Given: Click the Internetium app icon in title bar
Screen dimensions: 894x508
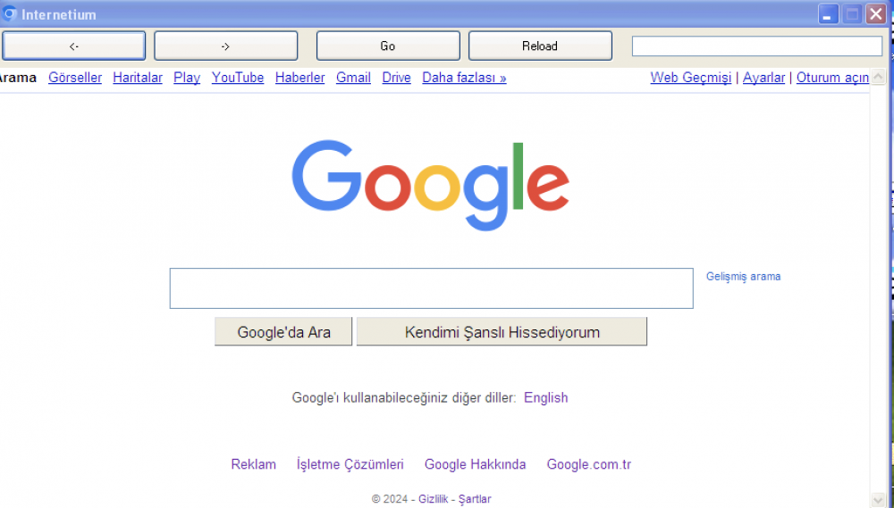Looking at the screenshot, I should (9, 13).
